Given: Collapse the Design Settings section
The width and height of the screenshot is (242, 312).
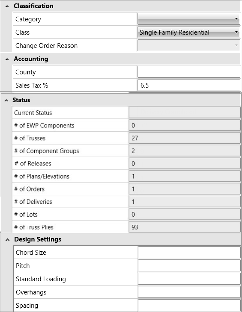Looking at the screenshot, I should click(8, 240).
